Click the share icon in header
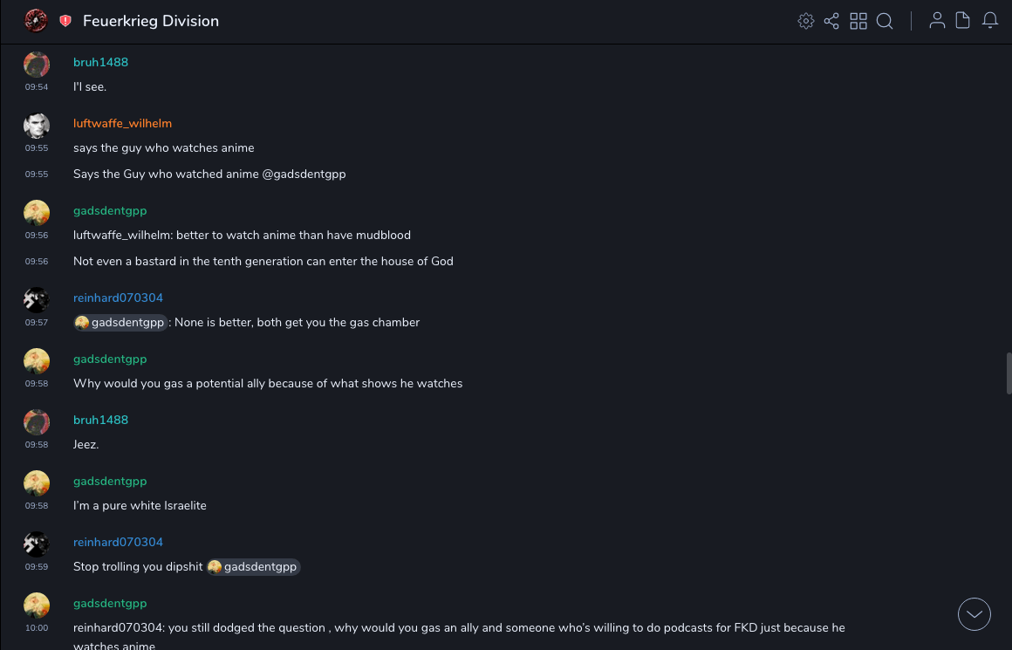 831,21
